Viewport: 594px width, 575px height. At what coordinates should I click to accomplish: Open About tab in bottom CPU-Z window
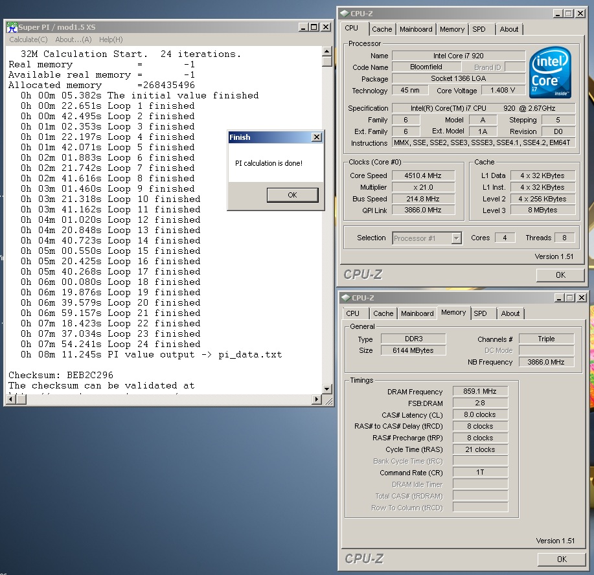click(x=510, y=313)
